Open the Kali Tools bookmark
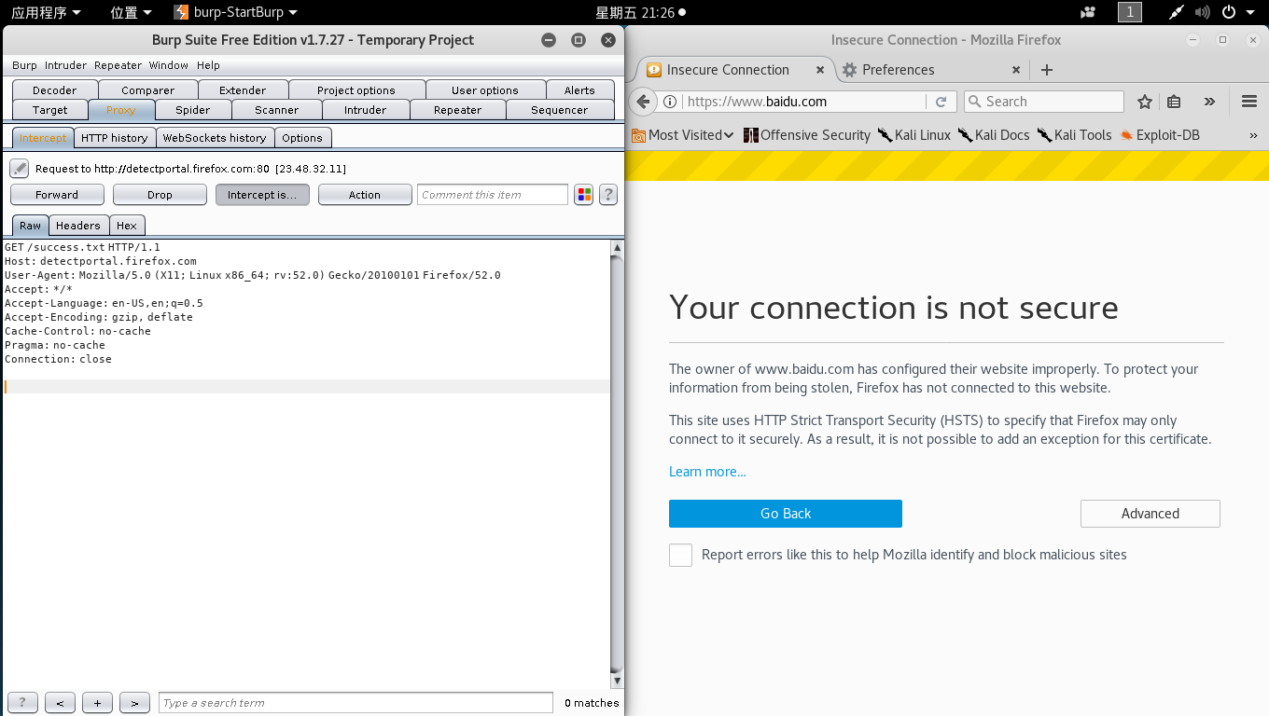This screenshot has width=1269, height=716. tap(1074, 135)
